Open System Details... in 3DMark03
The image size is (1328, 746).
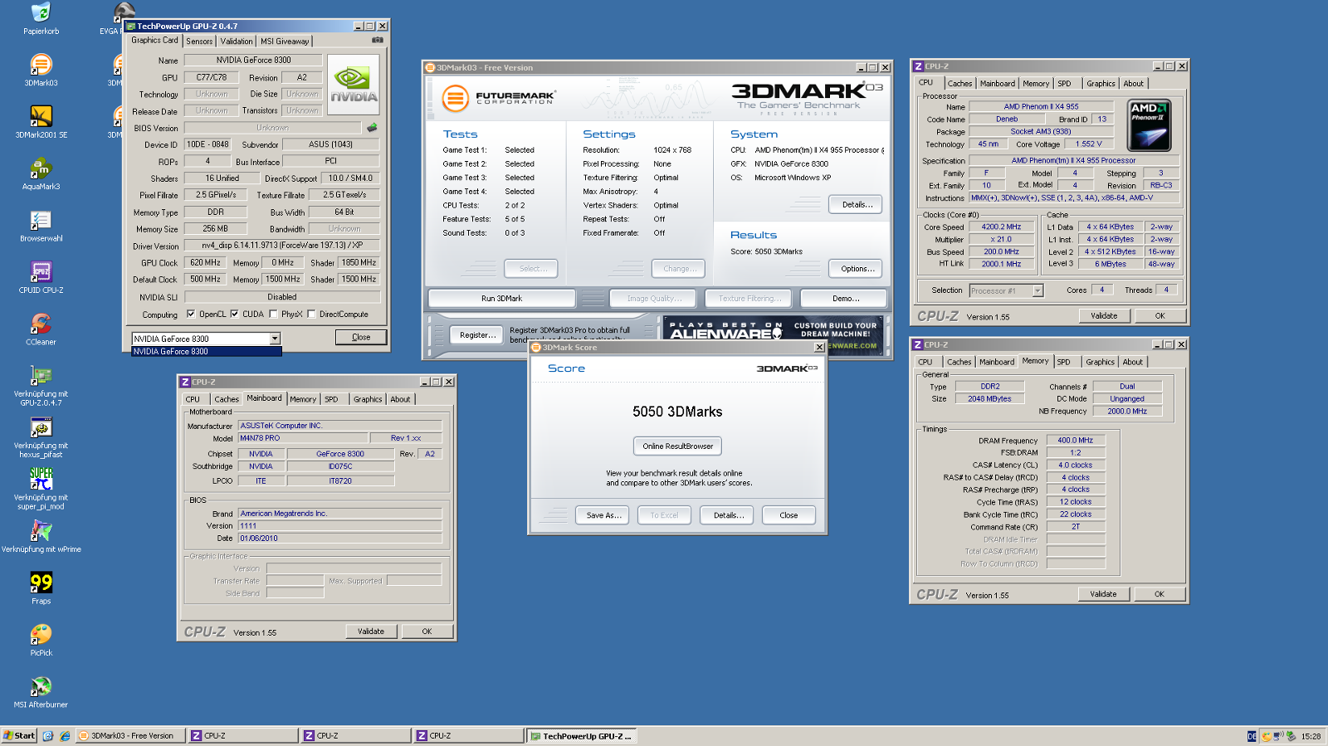coord(857,204)
